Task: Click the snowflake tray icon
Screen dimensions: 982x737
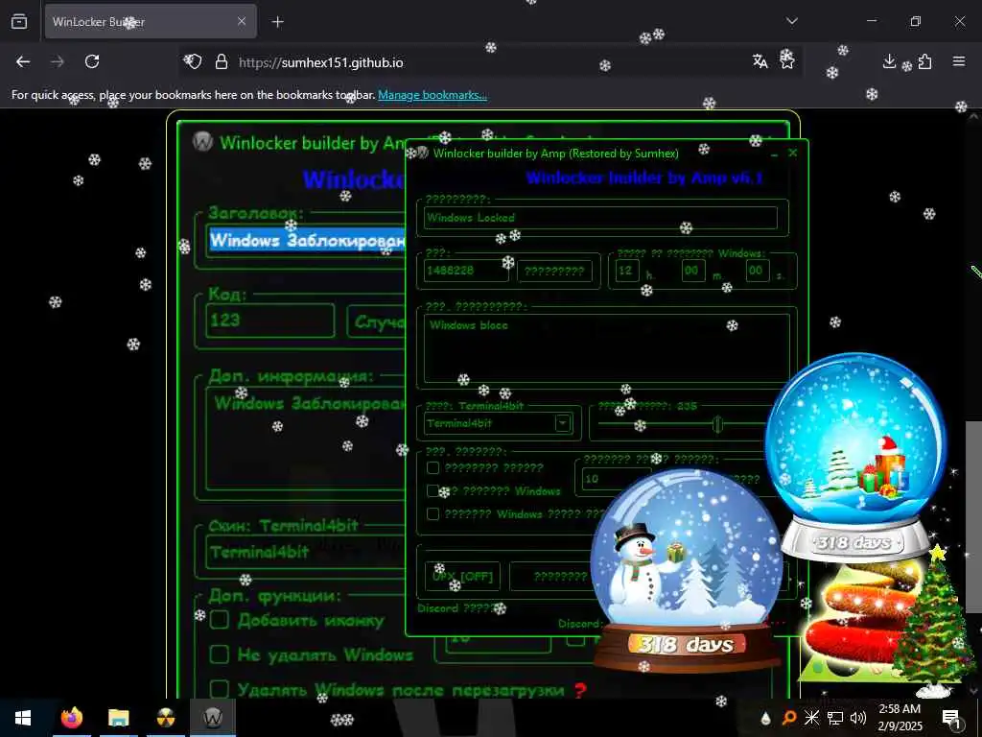Action: (811, 718)
